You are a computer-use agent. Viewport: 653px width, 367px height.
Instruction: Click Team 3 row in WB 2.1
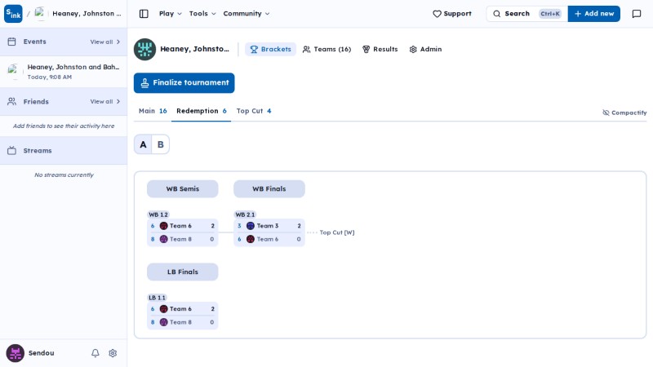click(269, 226)
